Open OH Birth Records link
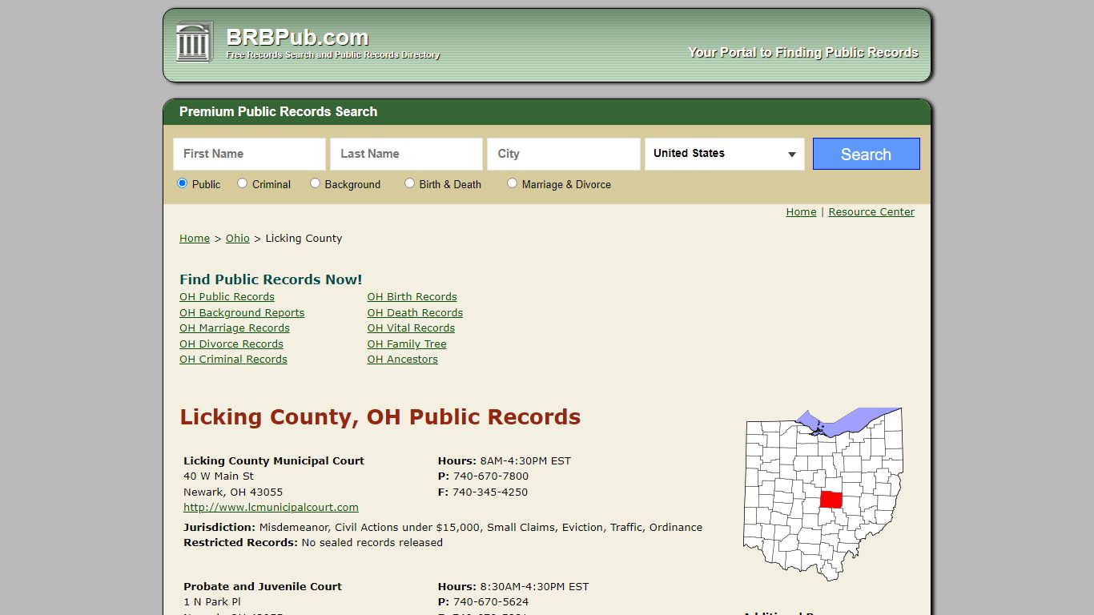The image size is (1094, 615). pyautogui.click(x=412, y=297)
